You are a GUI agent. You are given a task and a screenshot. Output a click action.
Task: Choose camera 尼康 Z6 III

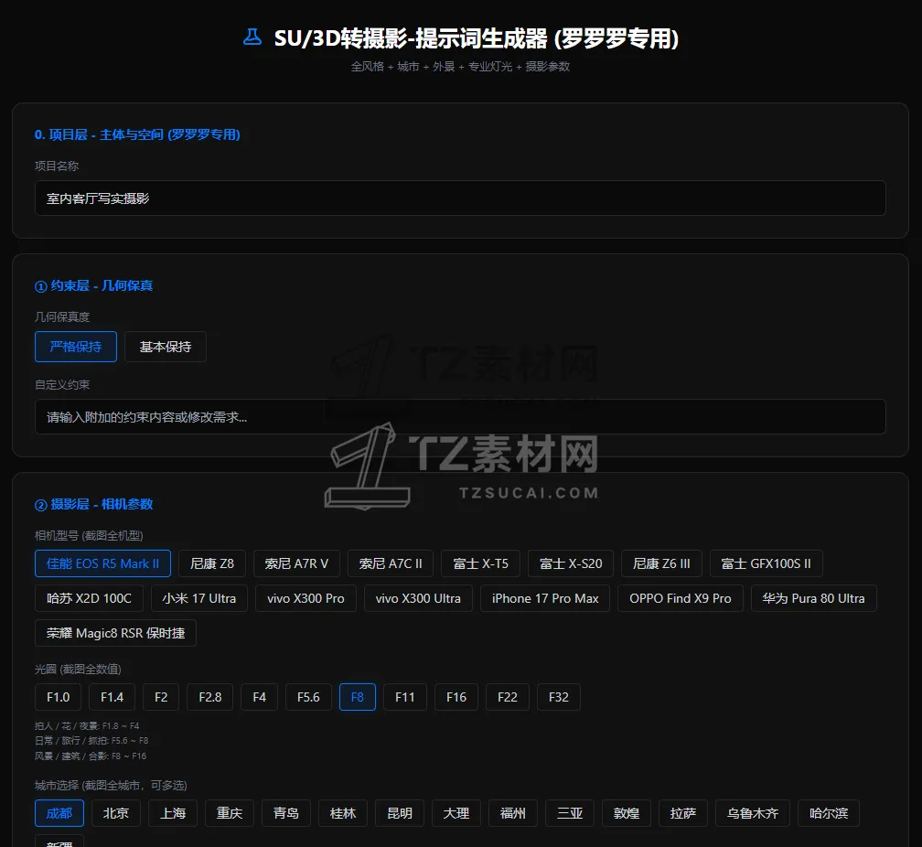[661, 563]
